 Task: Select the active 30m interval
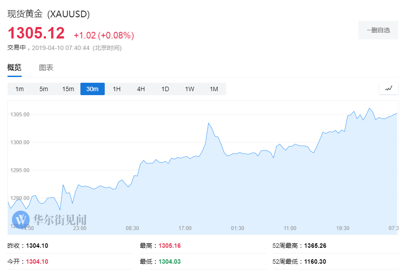pos(92,89)
